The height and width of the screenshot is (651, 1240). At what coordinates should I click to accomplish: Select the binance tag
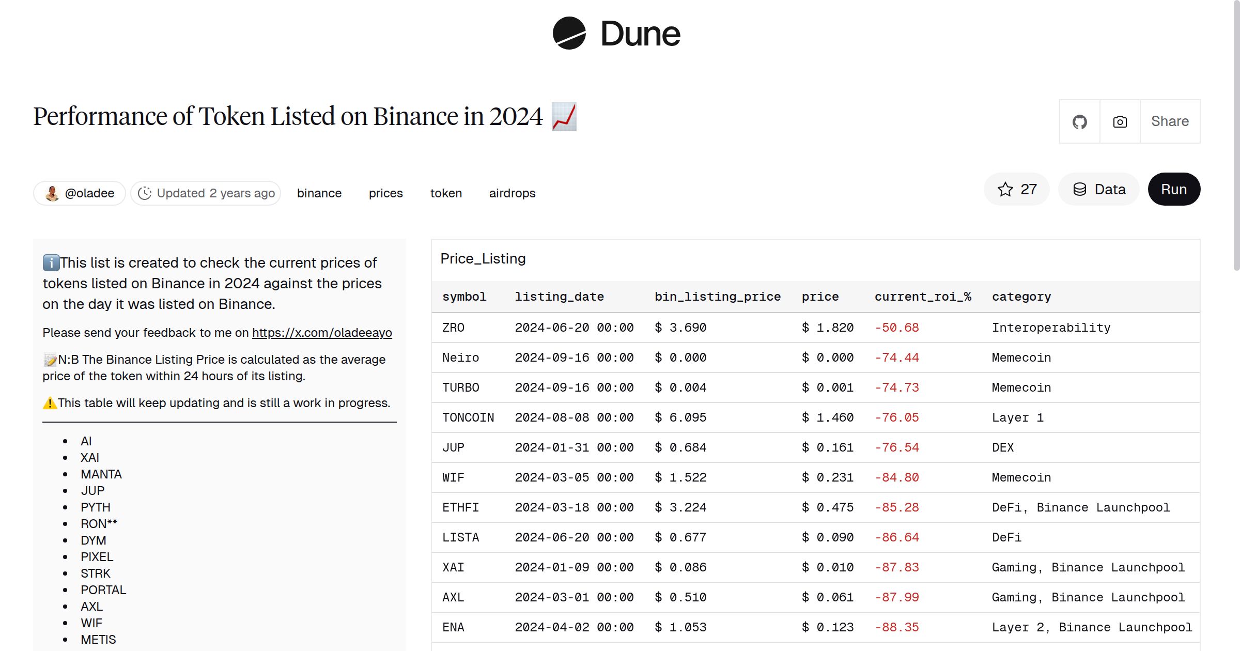point(319,193)
